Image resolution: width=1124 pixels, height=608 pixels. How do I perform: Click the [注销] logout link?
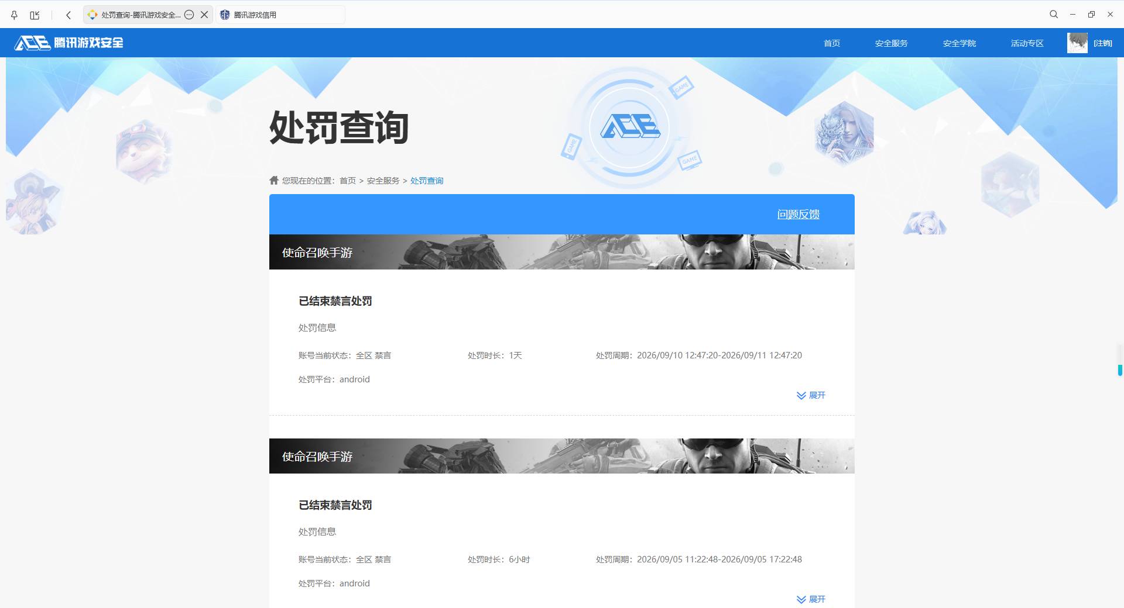[1103, 43]
